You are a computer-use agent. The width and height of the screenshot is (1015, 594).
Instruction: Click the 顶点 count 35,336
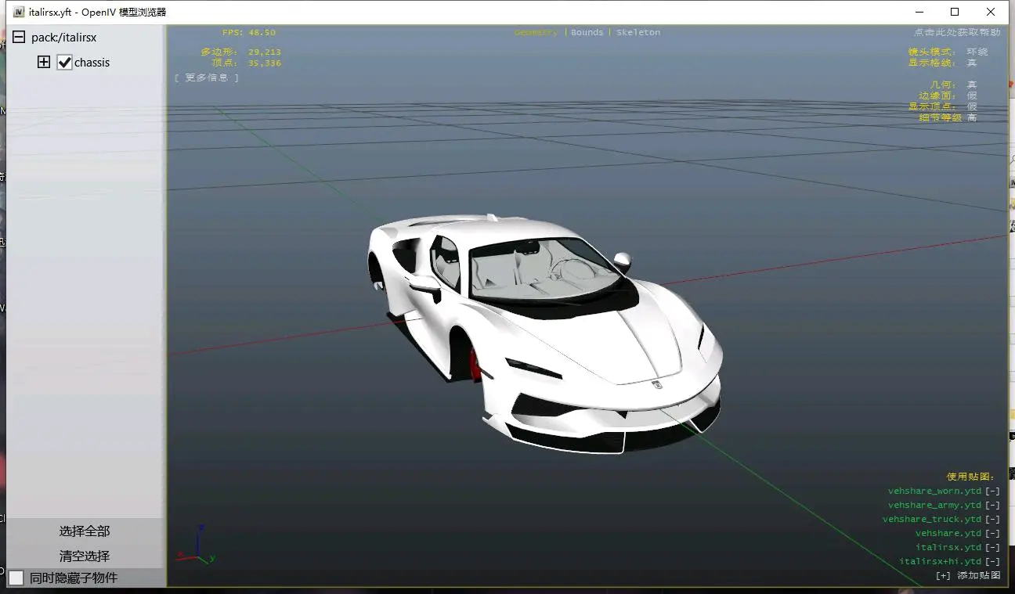265,63
